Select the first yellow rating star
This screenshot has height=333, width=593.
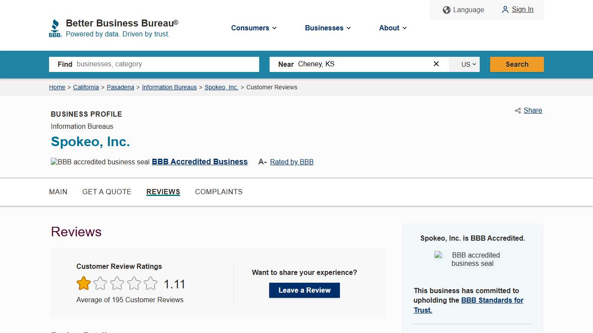point(83,283)
